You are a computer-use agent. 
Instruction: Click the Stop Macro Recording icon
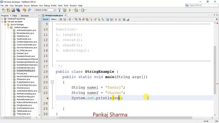coord(119,19)
